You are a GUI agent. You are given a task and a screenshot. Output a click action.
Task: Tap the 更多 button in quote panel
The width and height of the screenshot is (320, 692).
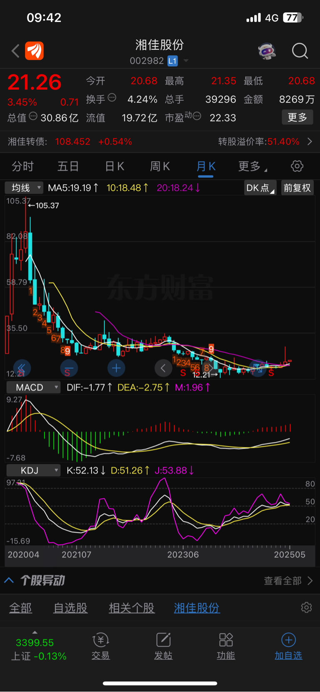pos(297,117)
